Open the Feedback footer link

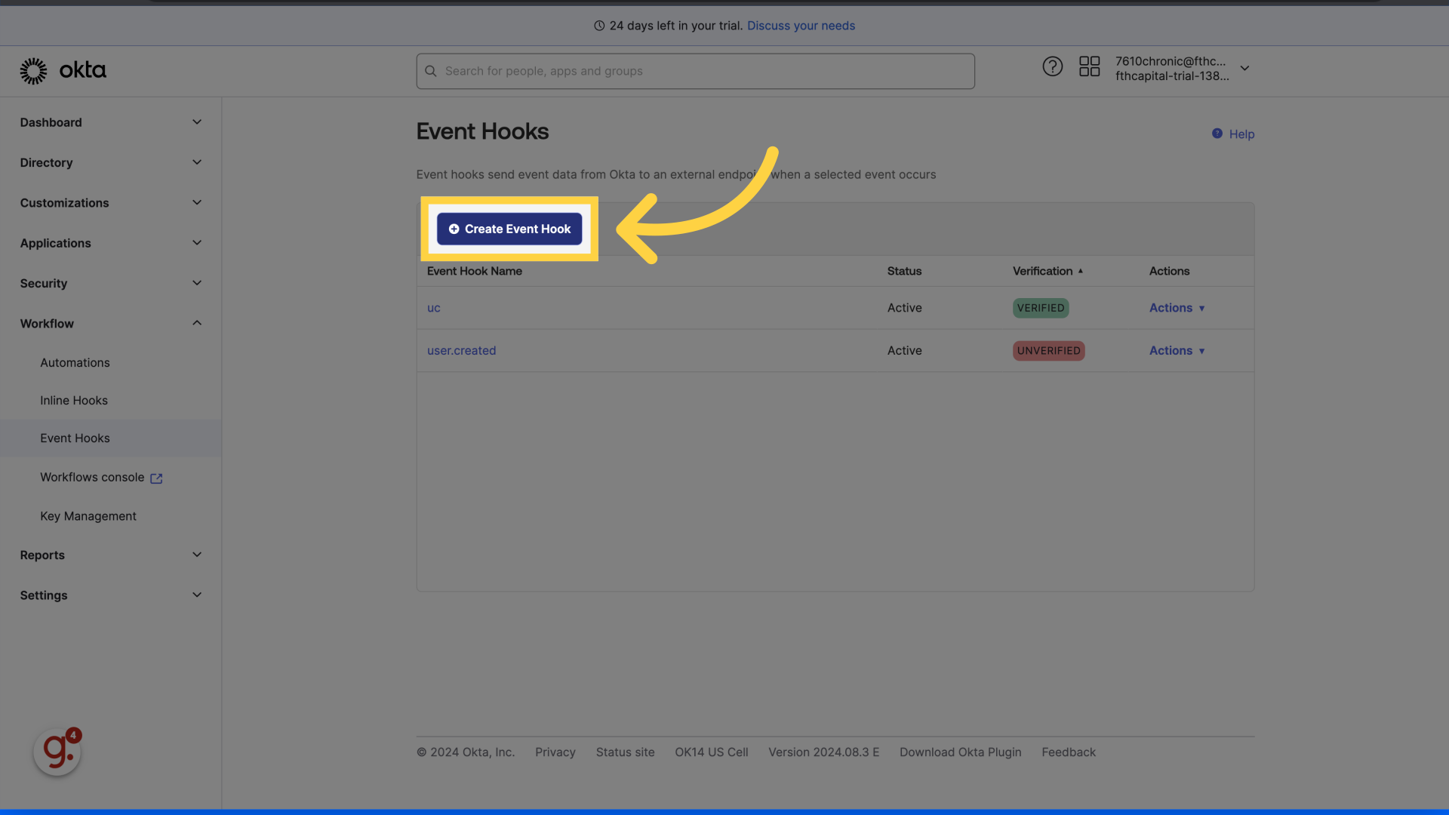coord(1069,752)
